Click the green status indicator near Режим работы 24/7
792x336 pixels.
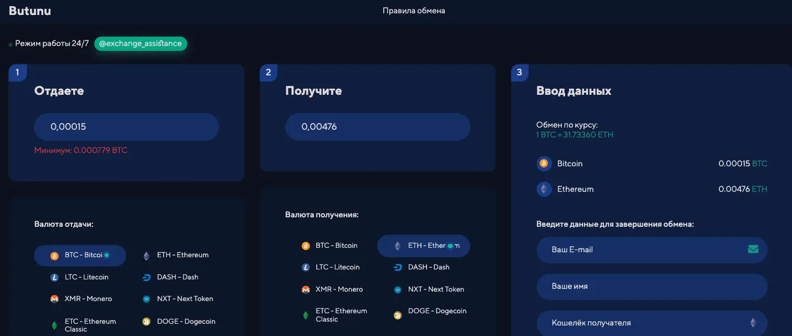point(10,43)
